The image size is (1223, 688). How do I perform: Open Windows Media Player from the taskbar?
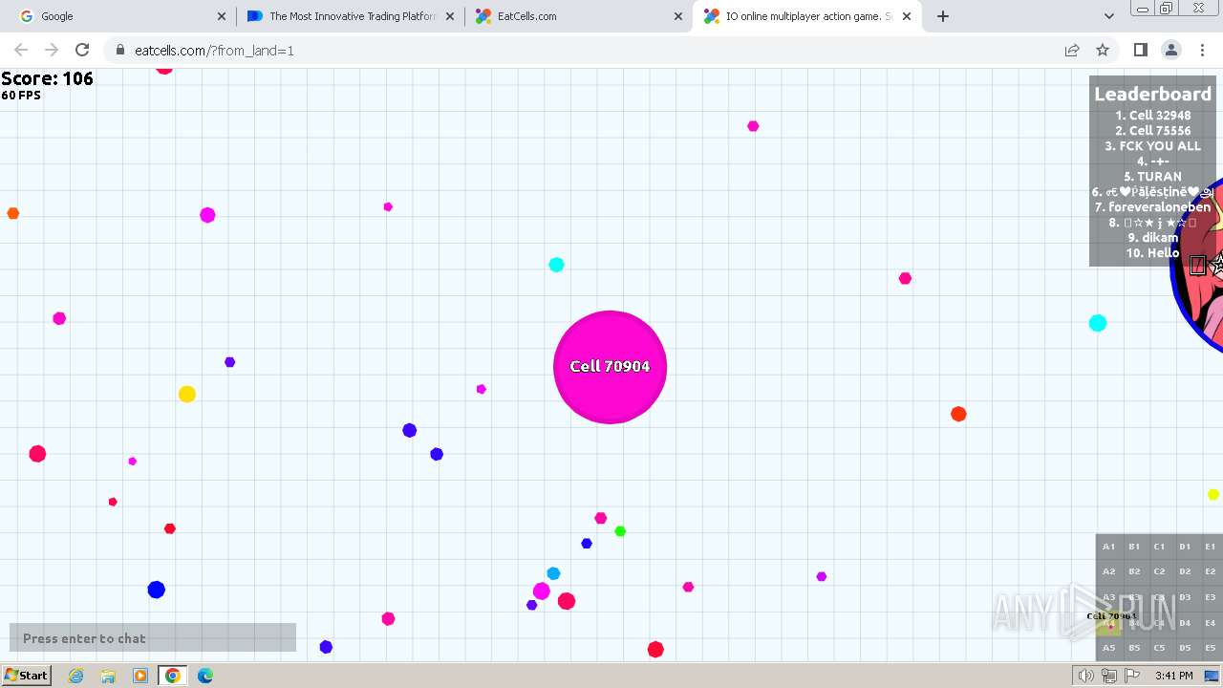[140, 676]
